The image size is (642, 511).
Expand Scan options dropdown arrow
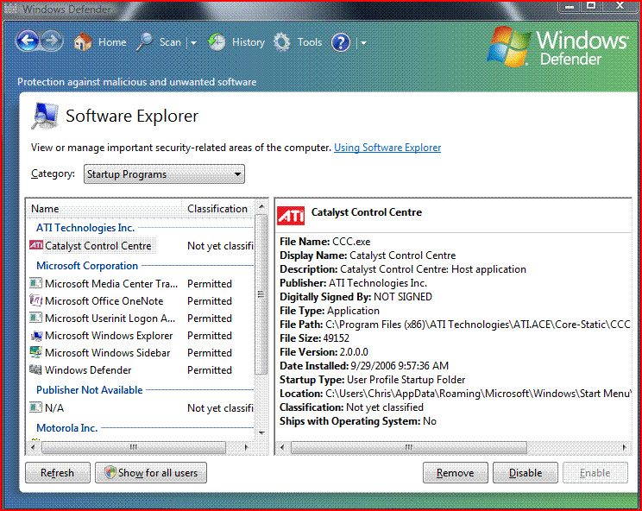tap(193, 42)
